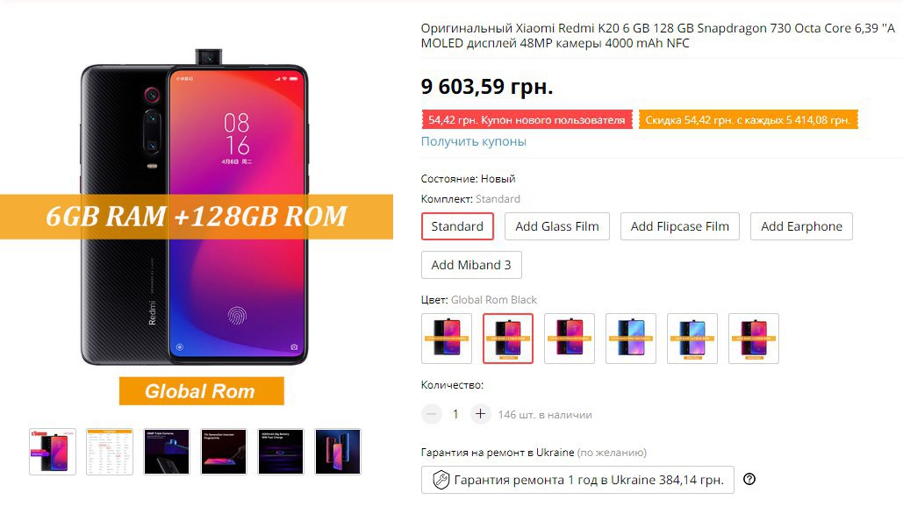Select the last color variant swatch

[753, 339]
